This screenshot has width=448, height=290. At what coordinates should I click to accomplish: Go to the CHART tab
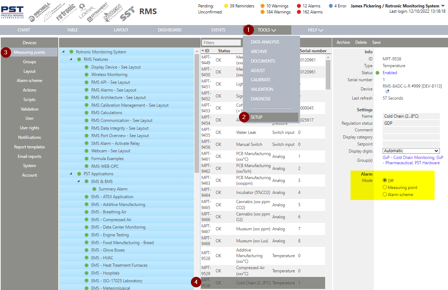coord(24,30)
